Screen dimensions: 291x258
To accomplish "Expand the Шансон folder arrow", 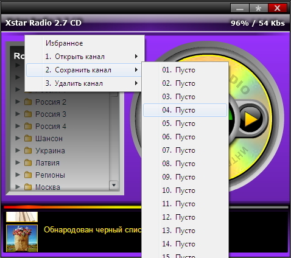I will [18, 138].
